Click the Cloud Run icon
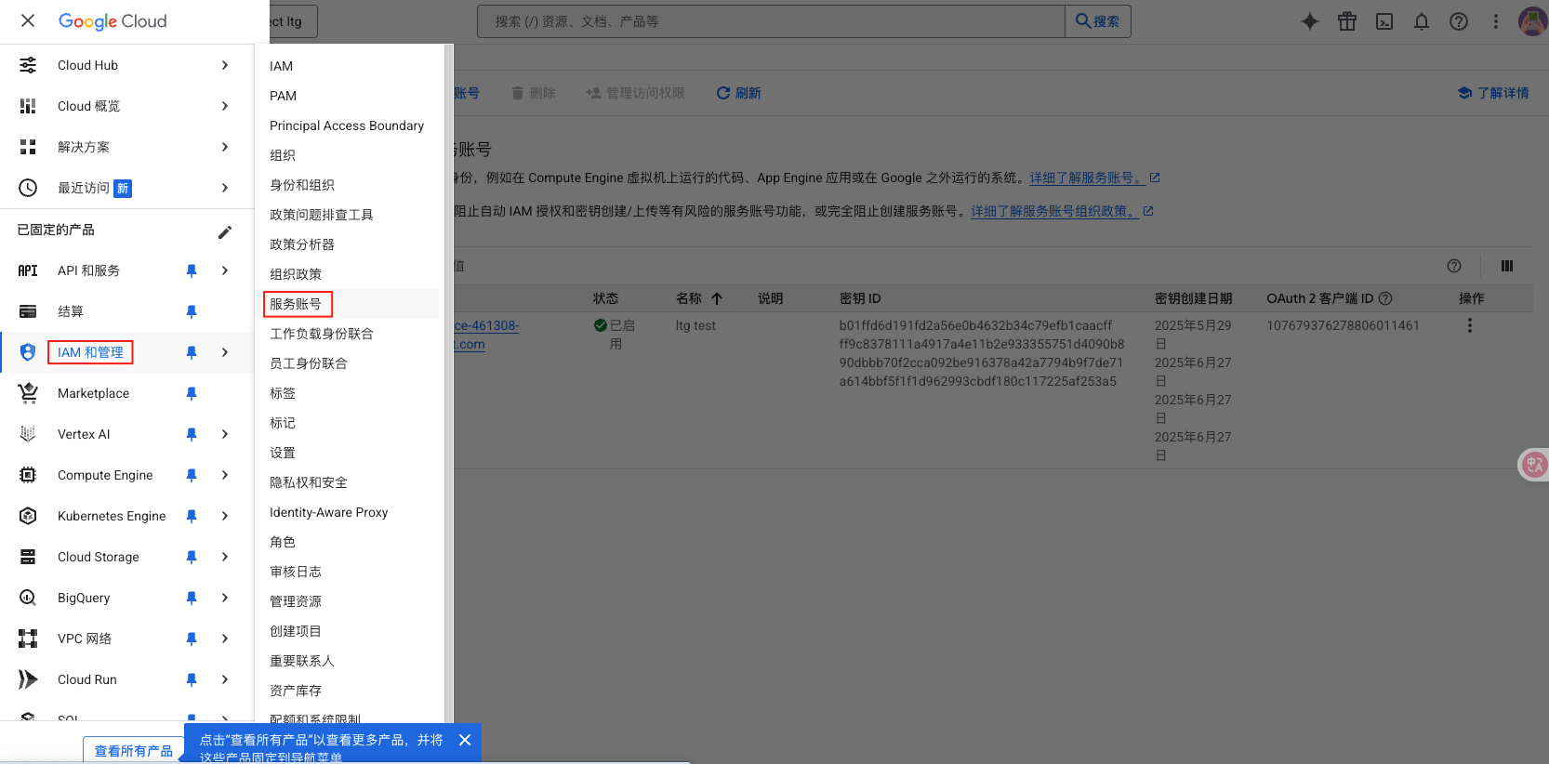The image size is (1549, 764). pyautogui.click(x=28, y=679)
